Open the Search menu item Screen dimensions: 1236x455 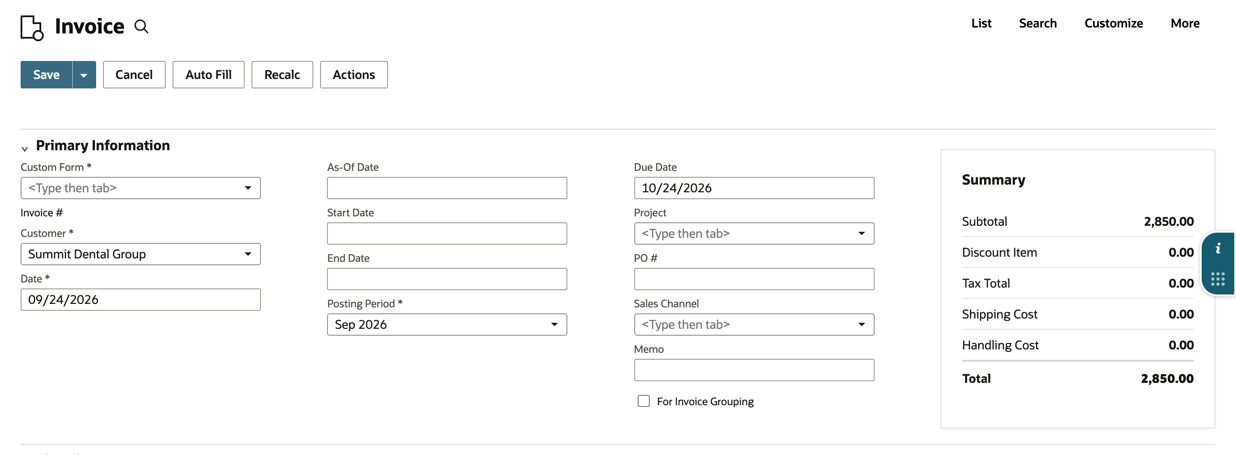[1038, 23]
